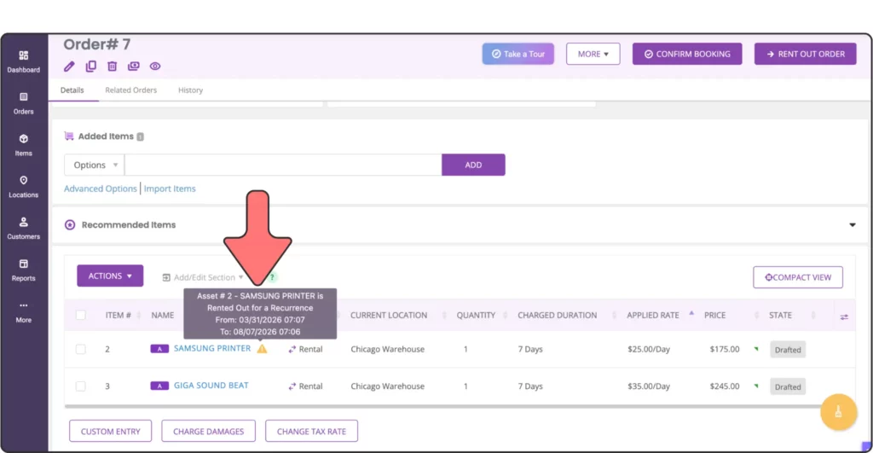
Task: Switch to the Related Orders tab
Action: click(130, 90)
